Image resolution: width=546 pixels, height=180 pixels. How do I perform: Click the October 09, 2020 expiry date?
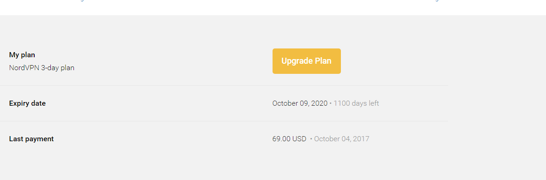(x=300, y=103)
